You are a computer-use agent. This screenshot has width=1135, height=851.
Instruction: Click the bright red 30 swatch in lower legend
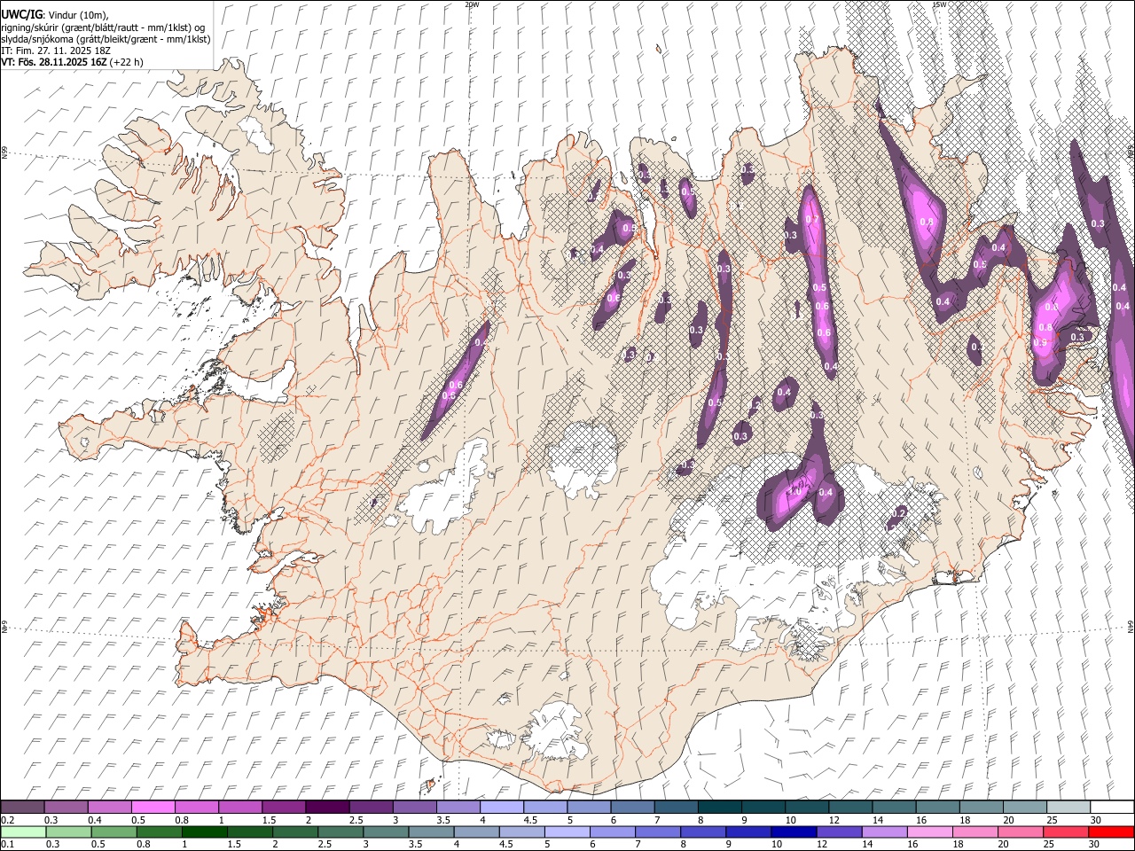tap(1112, 832)
